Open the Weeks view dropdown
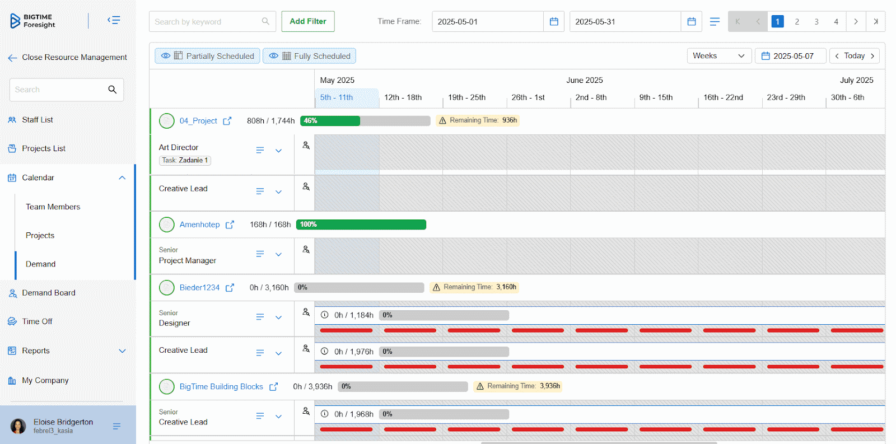This screenshot has width=896, height=444. (x=719, y=56)
